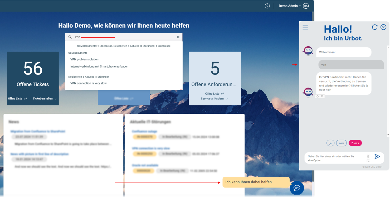
Task: Open the help question mark icon
Action: (x=267, y=6)
